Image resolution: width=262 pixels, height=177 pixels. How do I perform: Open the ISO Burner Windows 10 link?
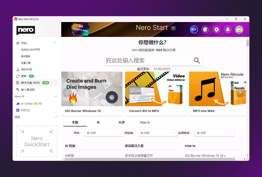(x=202, y=156)
